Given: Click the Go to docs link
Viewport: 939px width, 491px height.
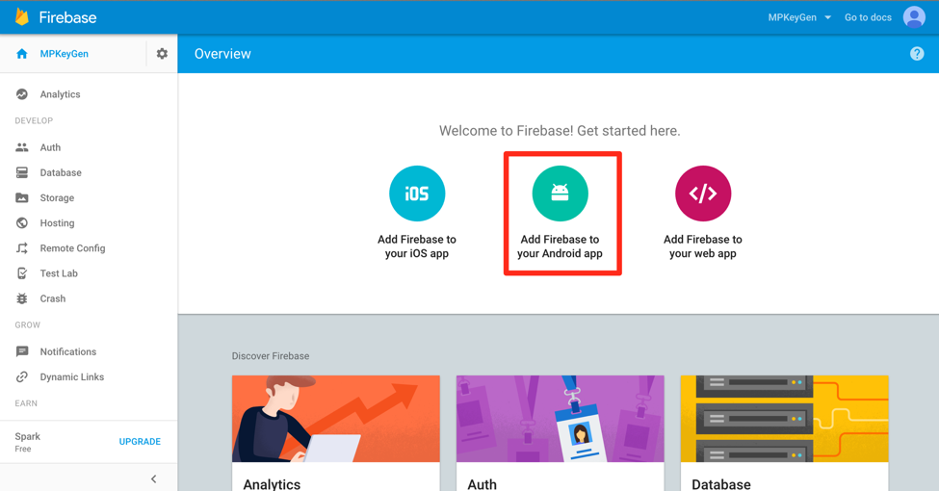Looking at the screenshot, I should 868,17.
